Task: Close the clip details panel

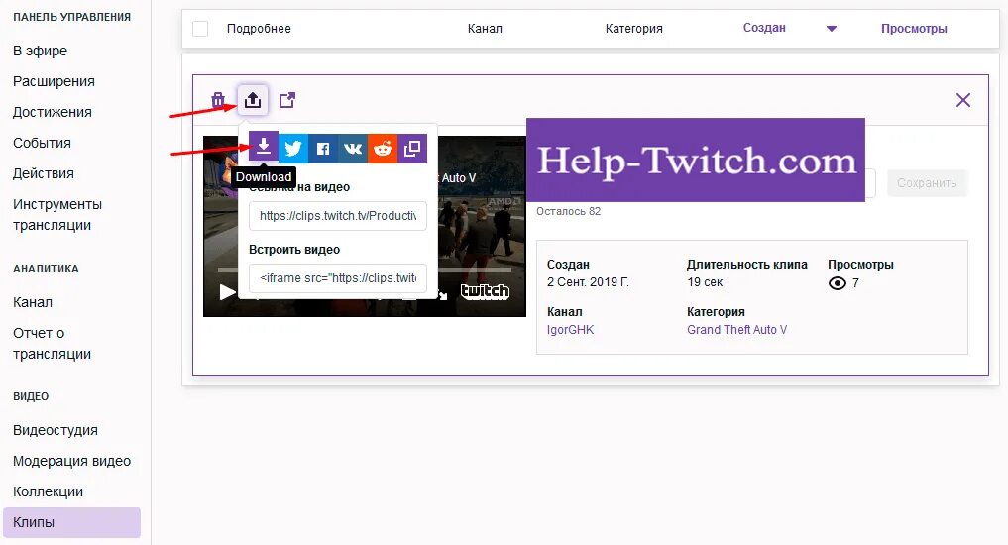Action: point(963,100)
